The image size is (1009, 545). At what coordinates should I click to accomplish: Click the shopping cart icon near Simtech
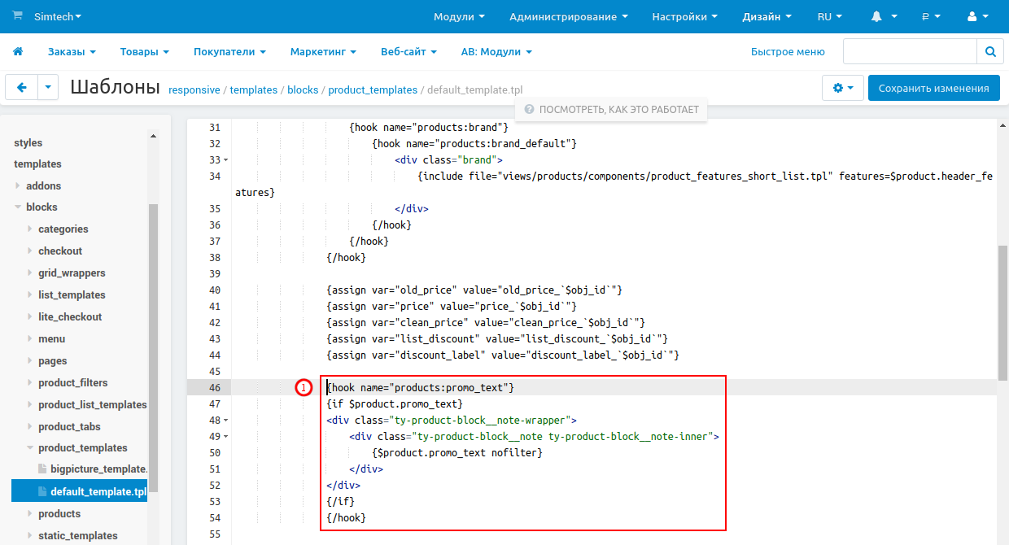(x=18, y=16)
